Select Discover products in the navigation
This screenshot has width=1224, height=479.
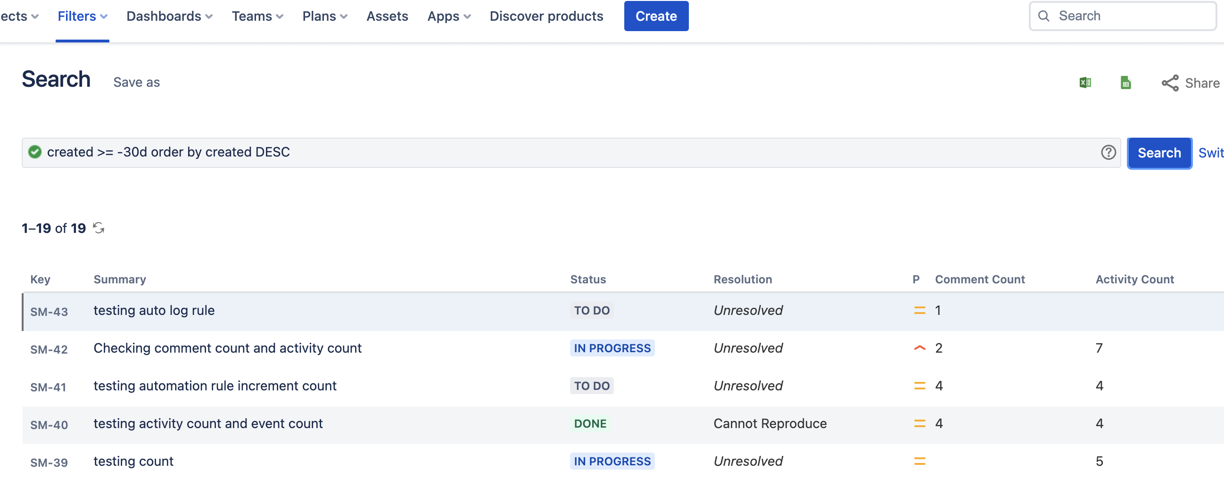(x=546, y=16)
